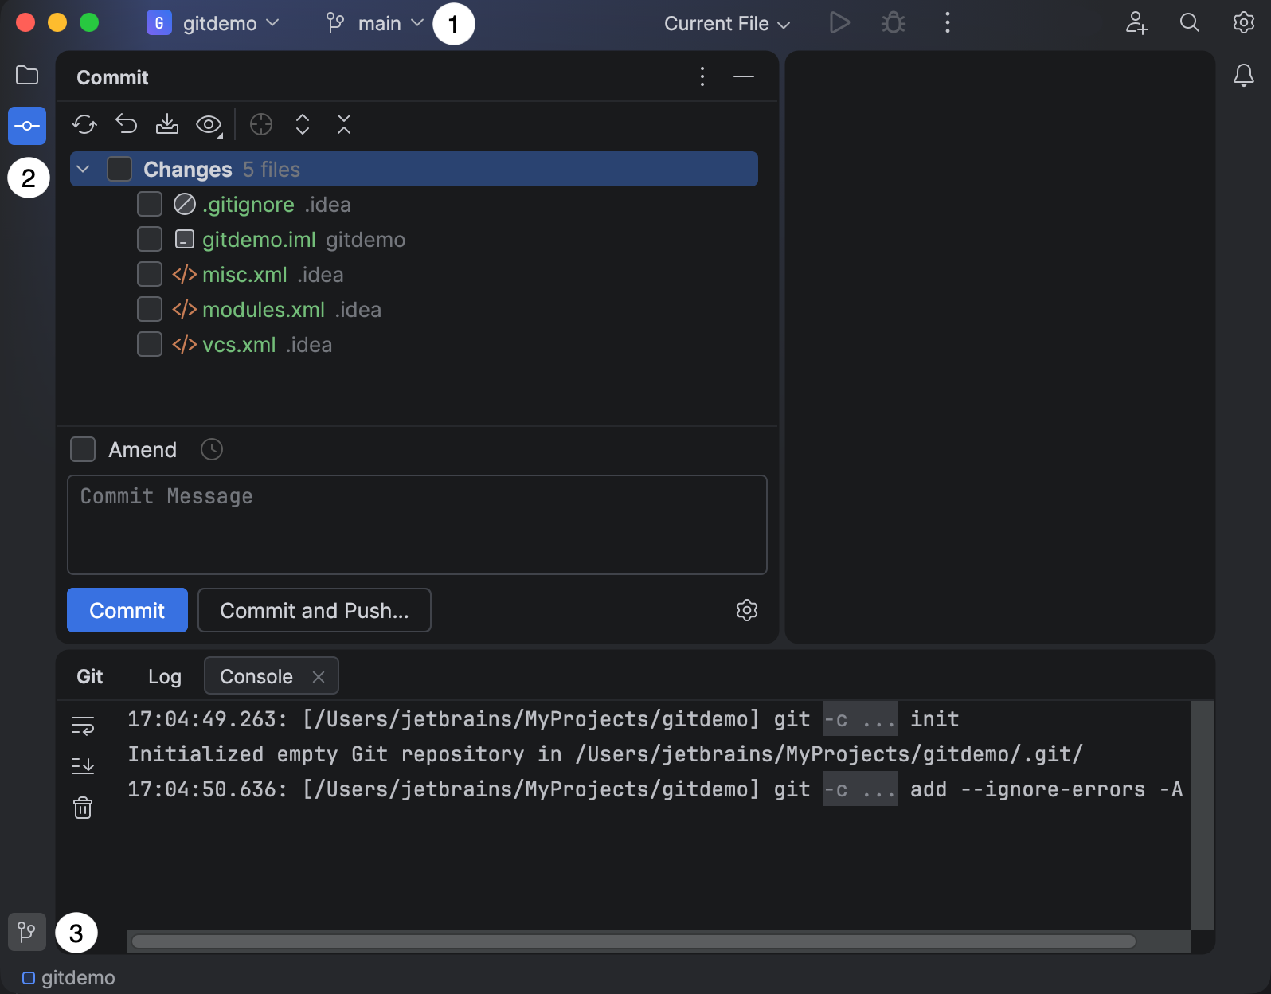Viewport: 1271px width, 994px height.
Task: Open Search Everywhere magnifier
Action: pos(1190,22)
